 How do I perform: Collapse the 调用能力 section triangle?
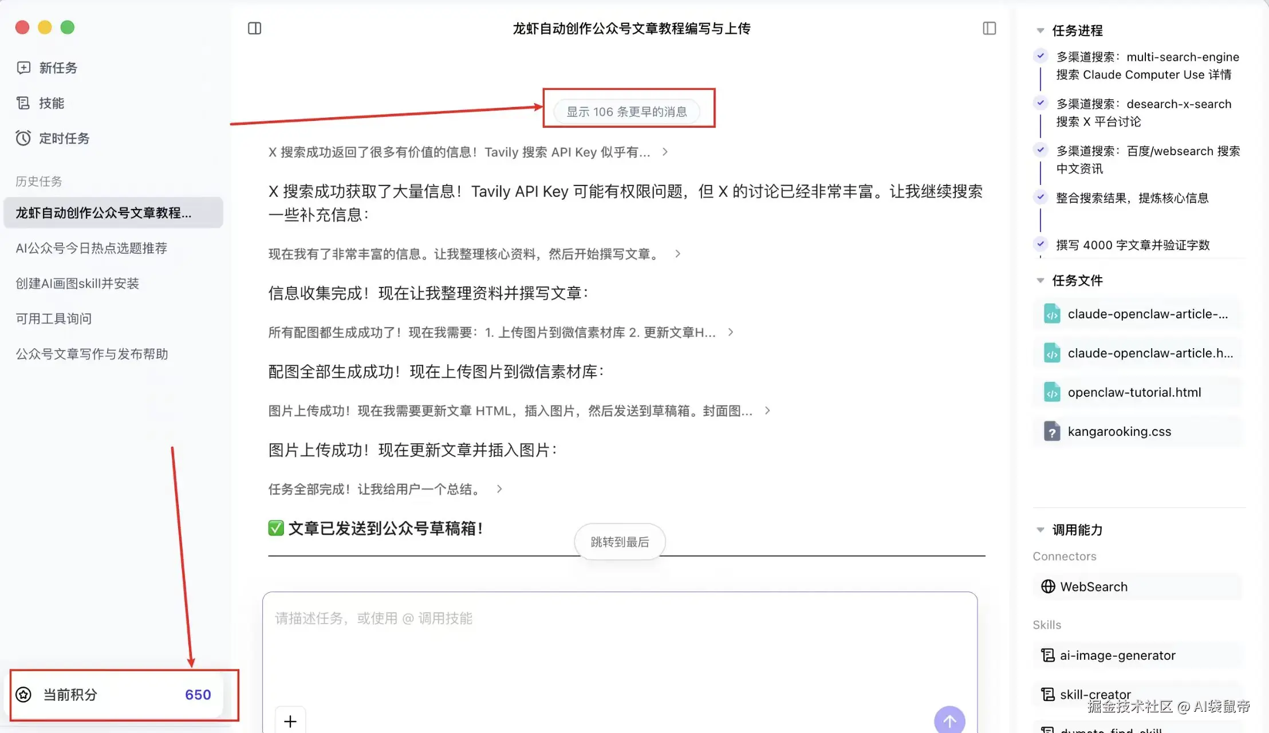click(x=1041, y=530)
